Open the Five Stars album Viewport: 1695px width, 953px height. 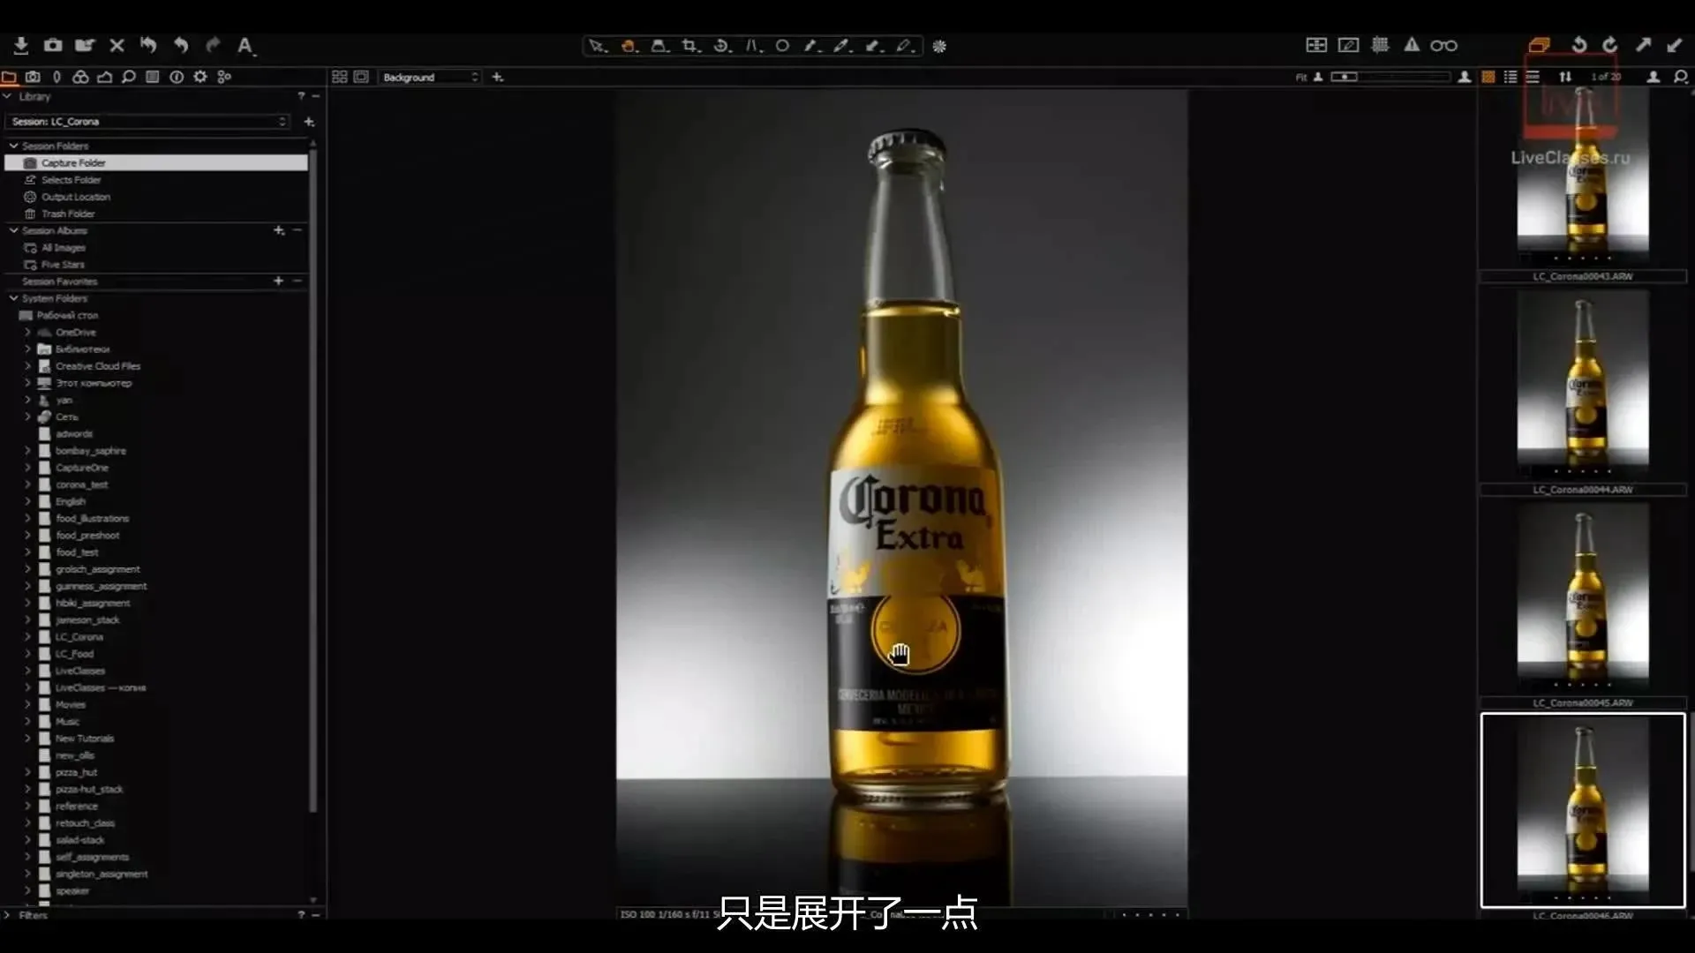point(62,265)
